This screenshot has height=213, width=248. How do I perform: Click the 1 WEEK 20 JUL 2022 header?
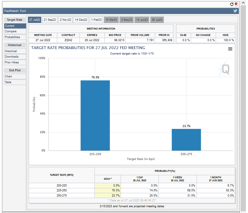177,179
